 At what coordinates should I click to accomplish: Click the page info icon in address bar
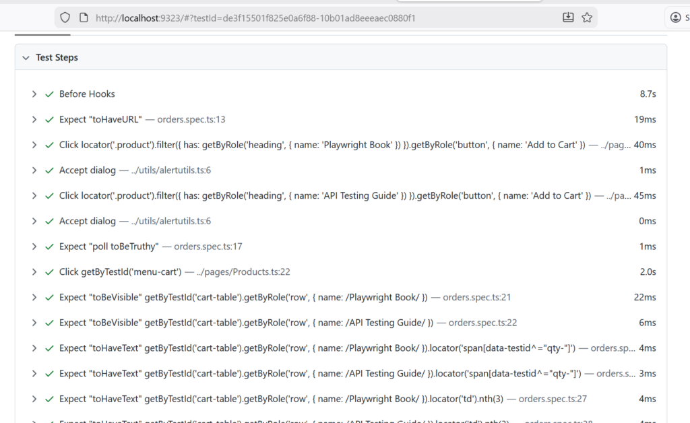[84, 18]
